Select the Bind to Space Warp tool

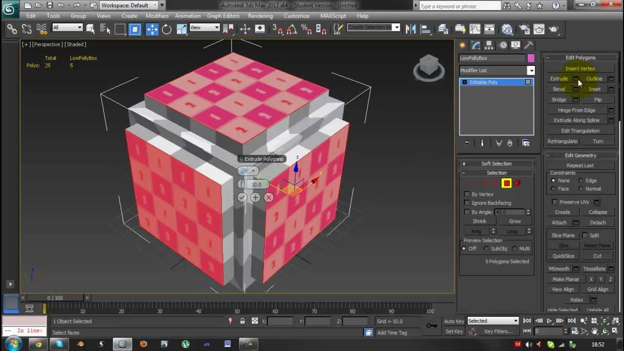tap(41, 29)
